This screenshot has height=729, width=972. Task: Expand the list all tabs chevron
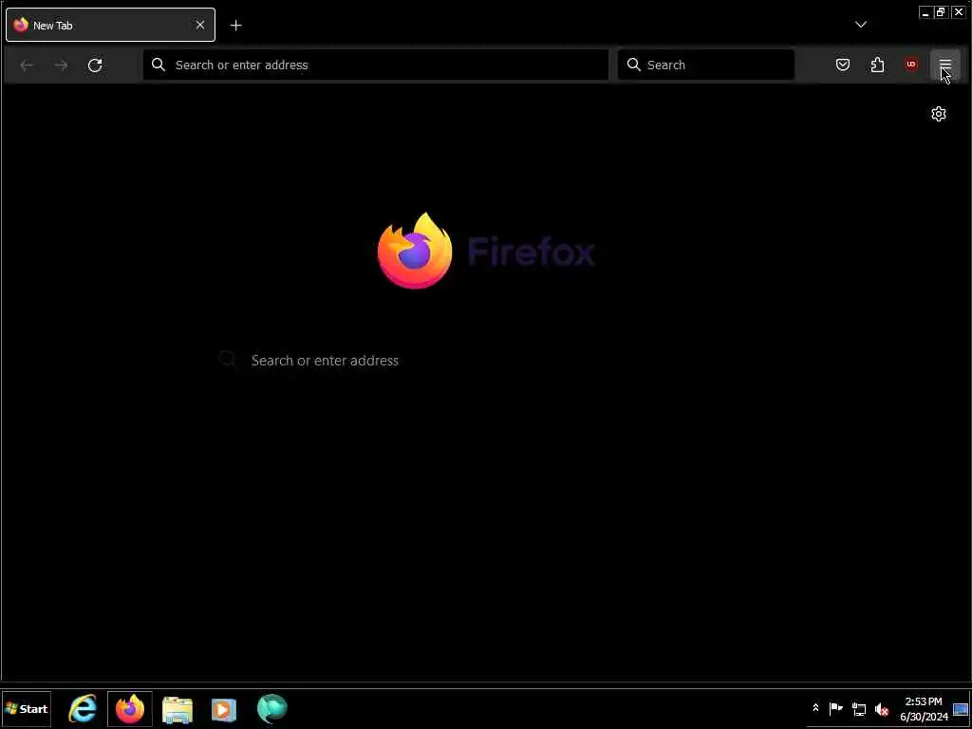pyautogui.click(x=860, y=25)
